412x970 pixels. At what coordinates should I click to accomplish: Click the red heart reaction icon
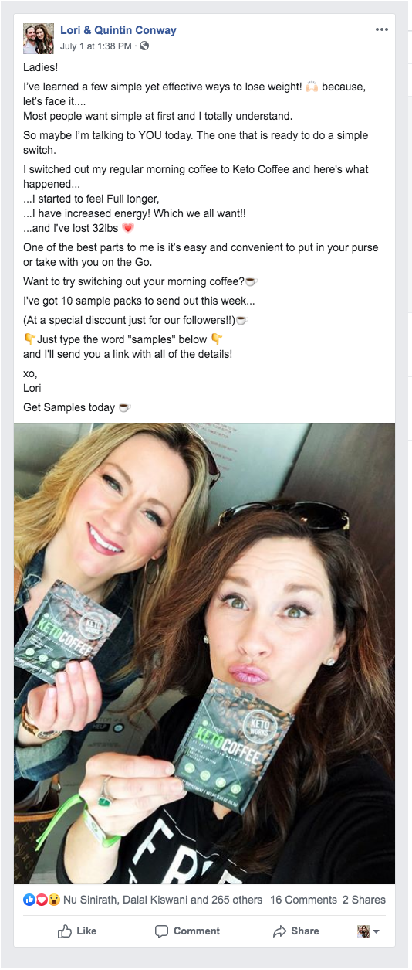click(42, 900)
